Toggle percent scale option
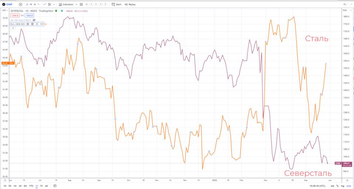The width and height of the screenshot is (354, 189). (x=337, y=186)
